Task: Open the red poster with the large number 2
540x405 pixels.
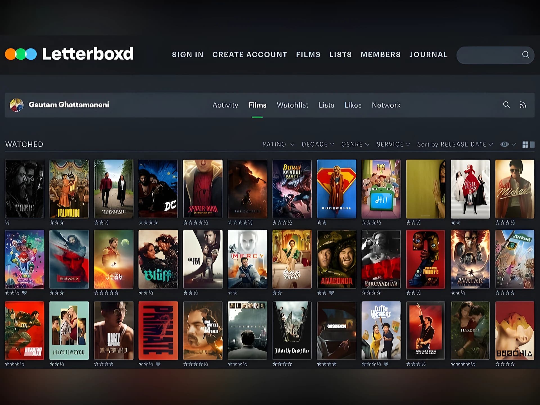Action: click(426, 259)
